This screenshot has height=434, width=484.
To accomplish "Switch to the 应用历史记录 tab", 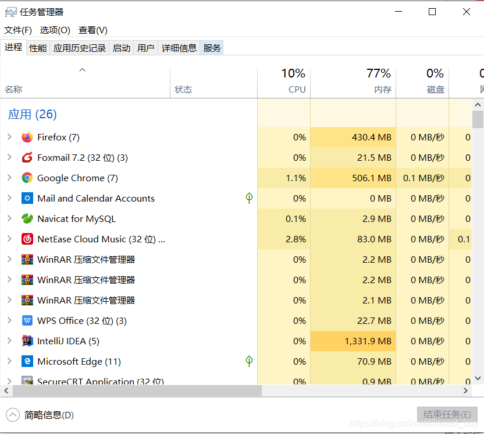I will 80,48.
